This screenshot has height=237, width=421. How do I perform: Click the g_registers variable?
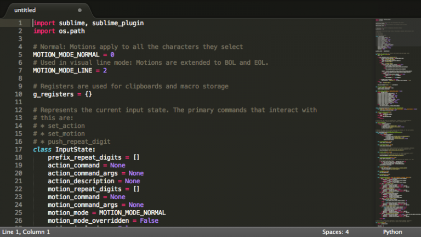click(53, 94)
